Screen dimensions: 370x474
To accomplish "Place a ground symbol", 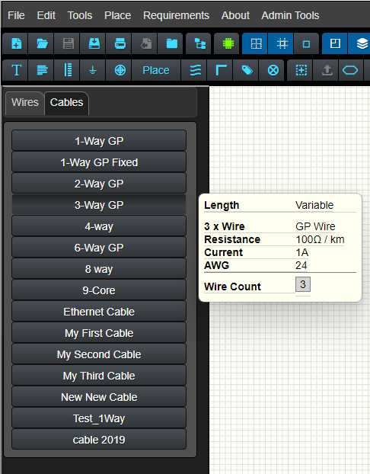I will 93,70.
